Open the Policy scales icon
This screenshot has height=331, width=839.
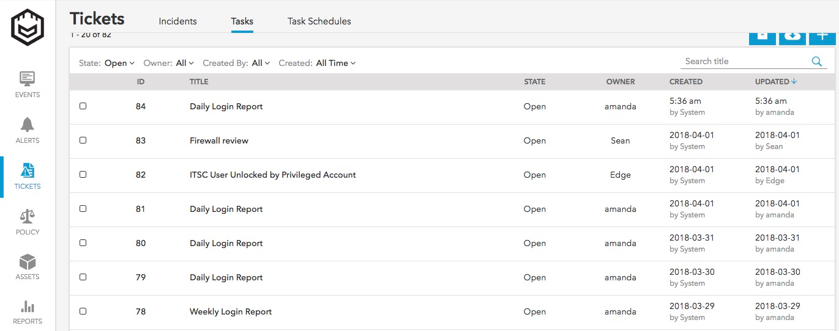pos(28,221)
